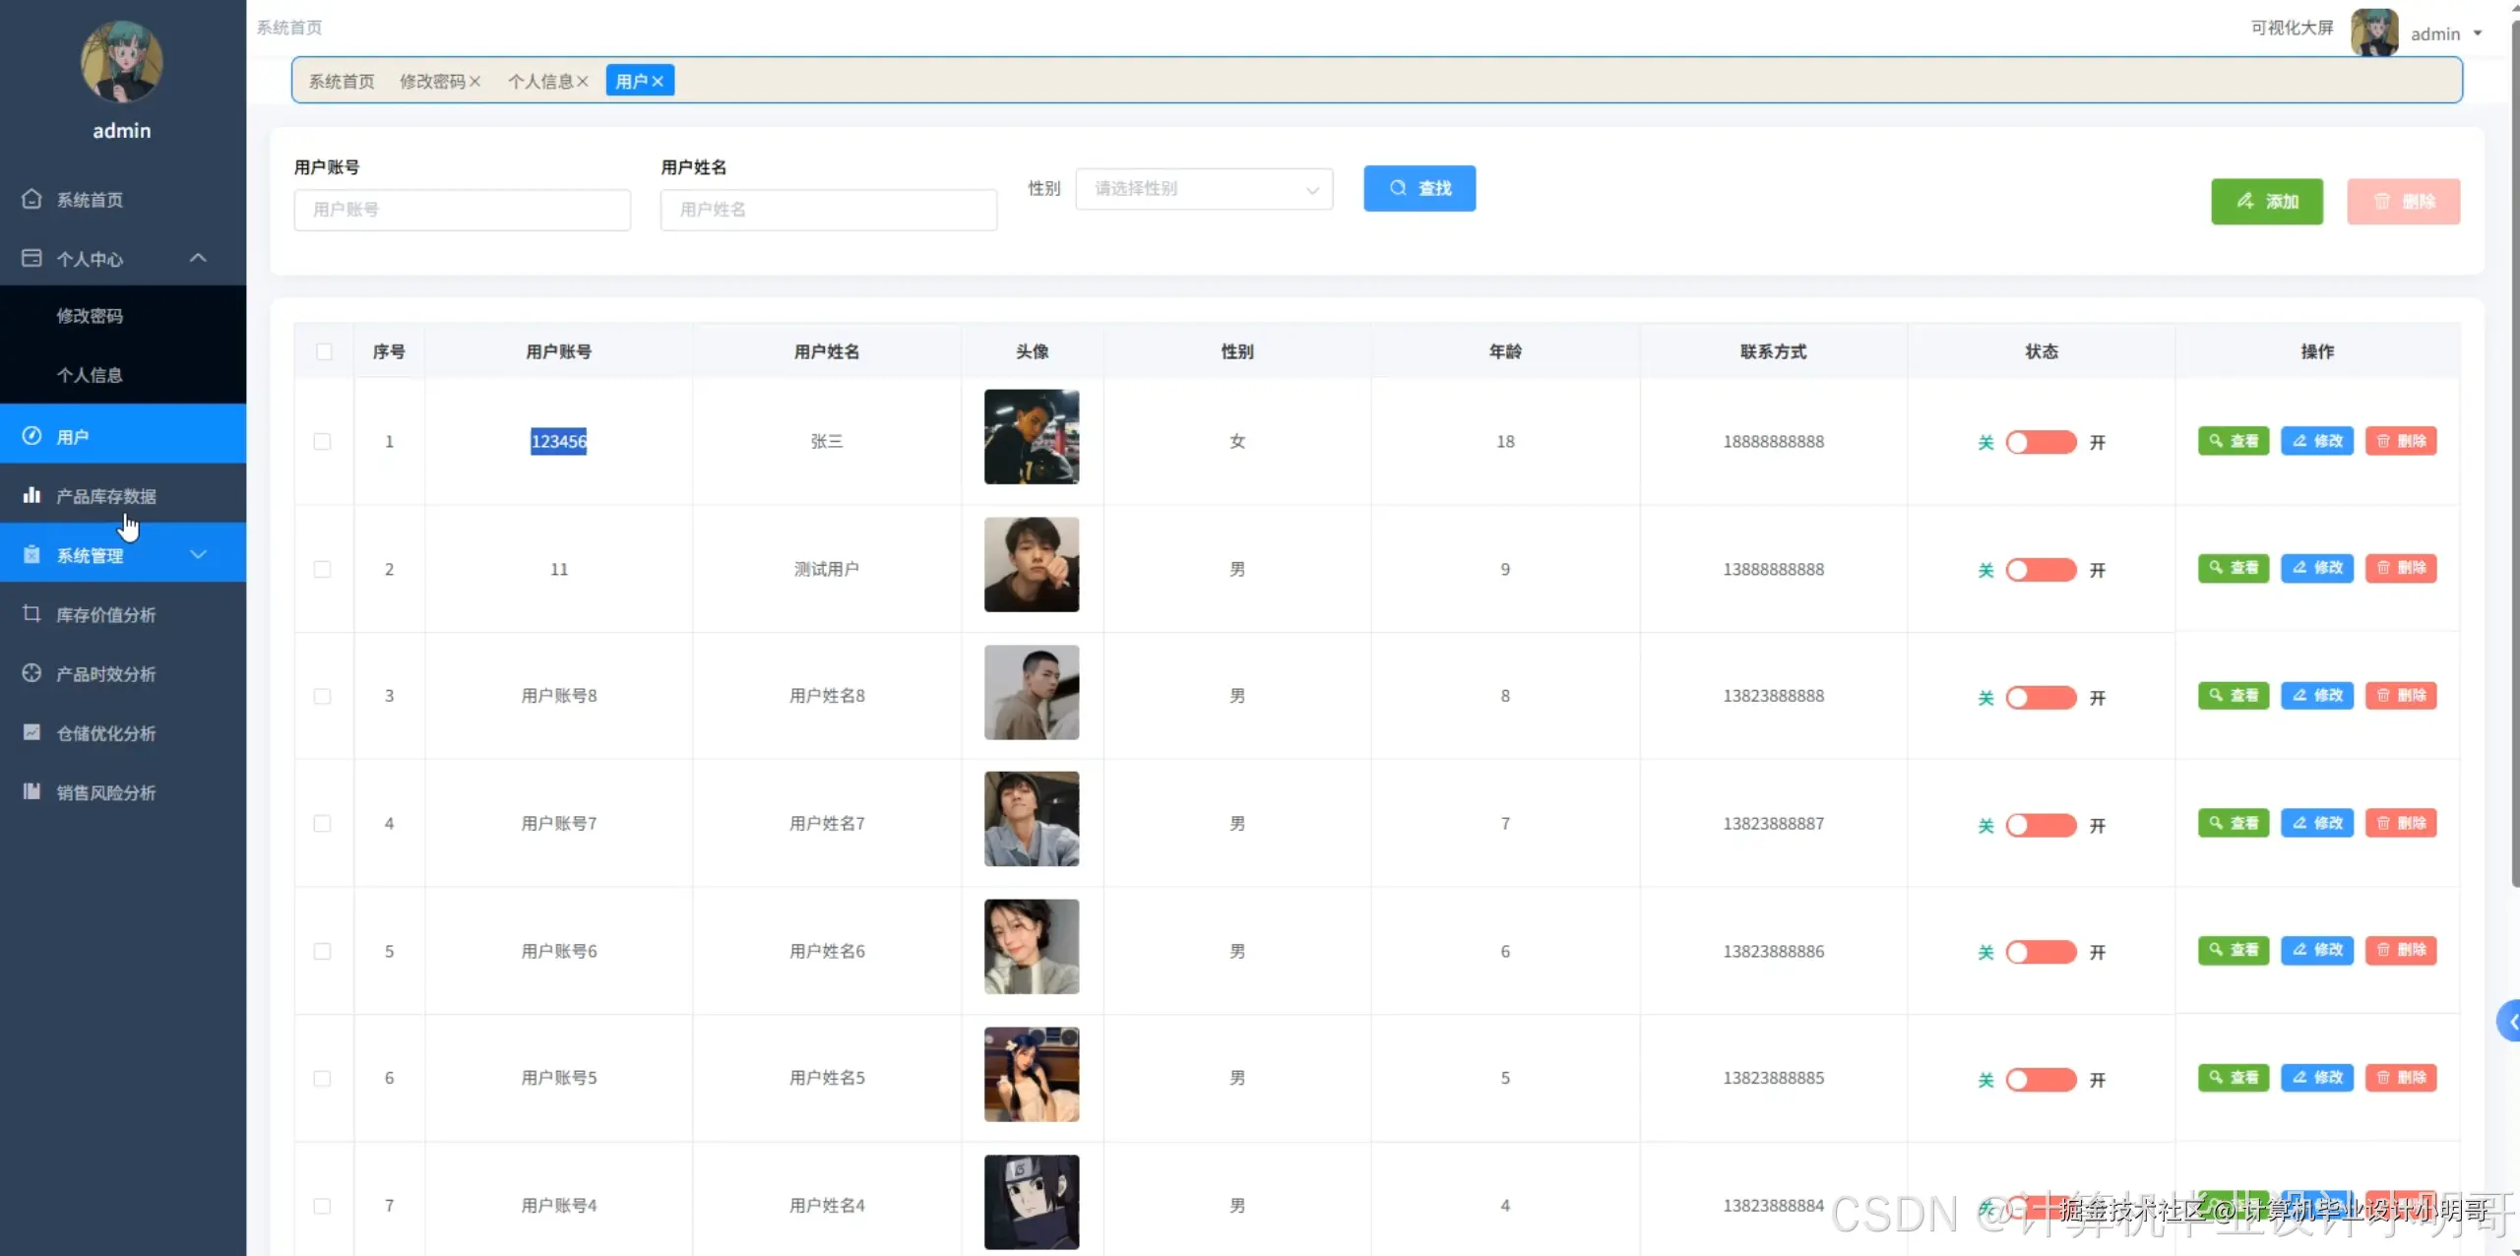Click the green 添加 button
The image size is (2520, 1256).
[x=2266, y=202]
